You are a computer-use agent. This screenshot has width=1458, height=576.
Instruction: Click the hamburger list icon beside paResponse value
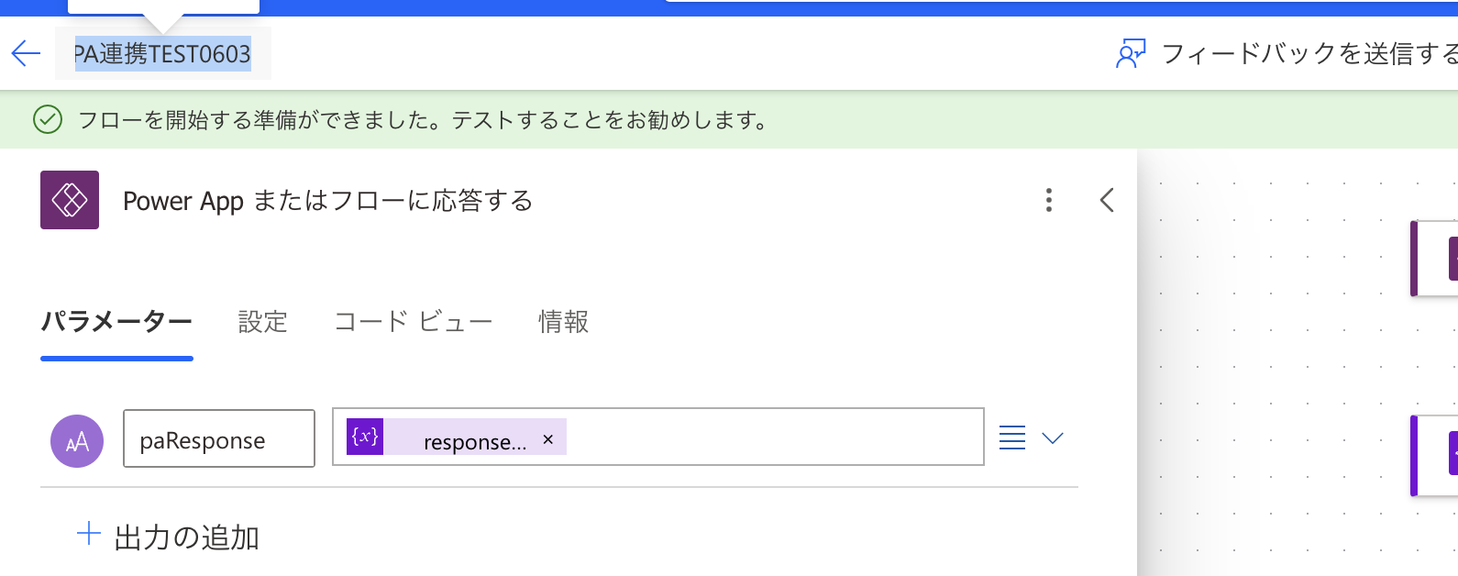[1012, 438]
